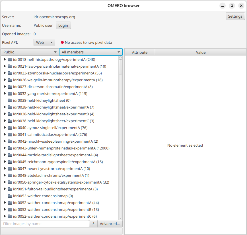Click folder icon of idr0021-lawo-pericentriolarmaterial/experimentA

pos(10,66)
